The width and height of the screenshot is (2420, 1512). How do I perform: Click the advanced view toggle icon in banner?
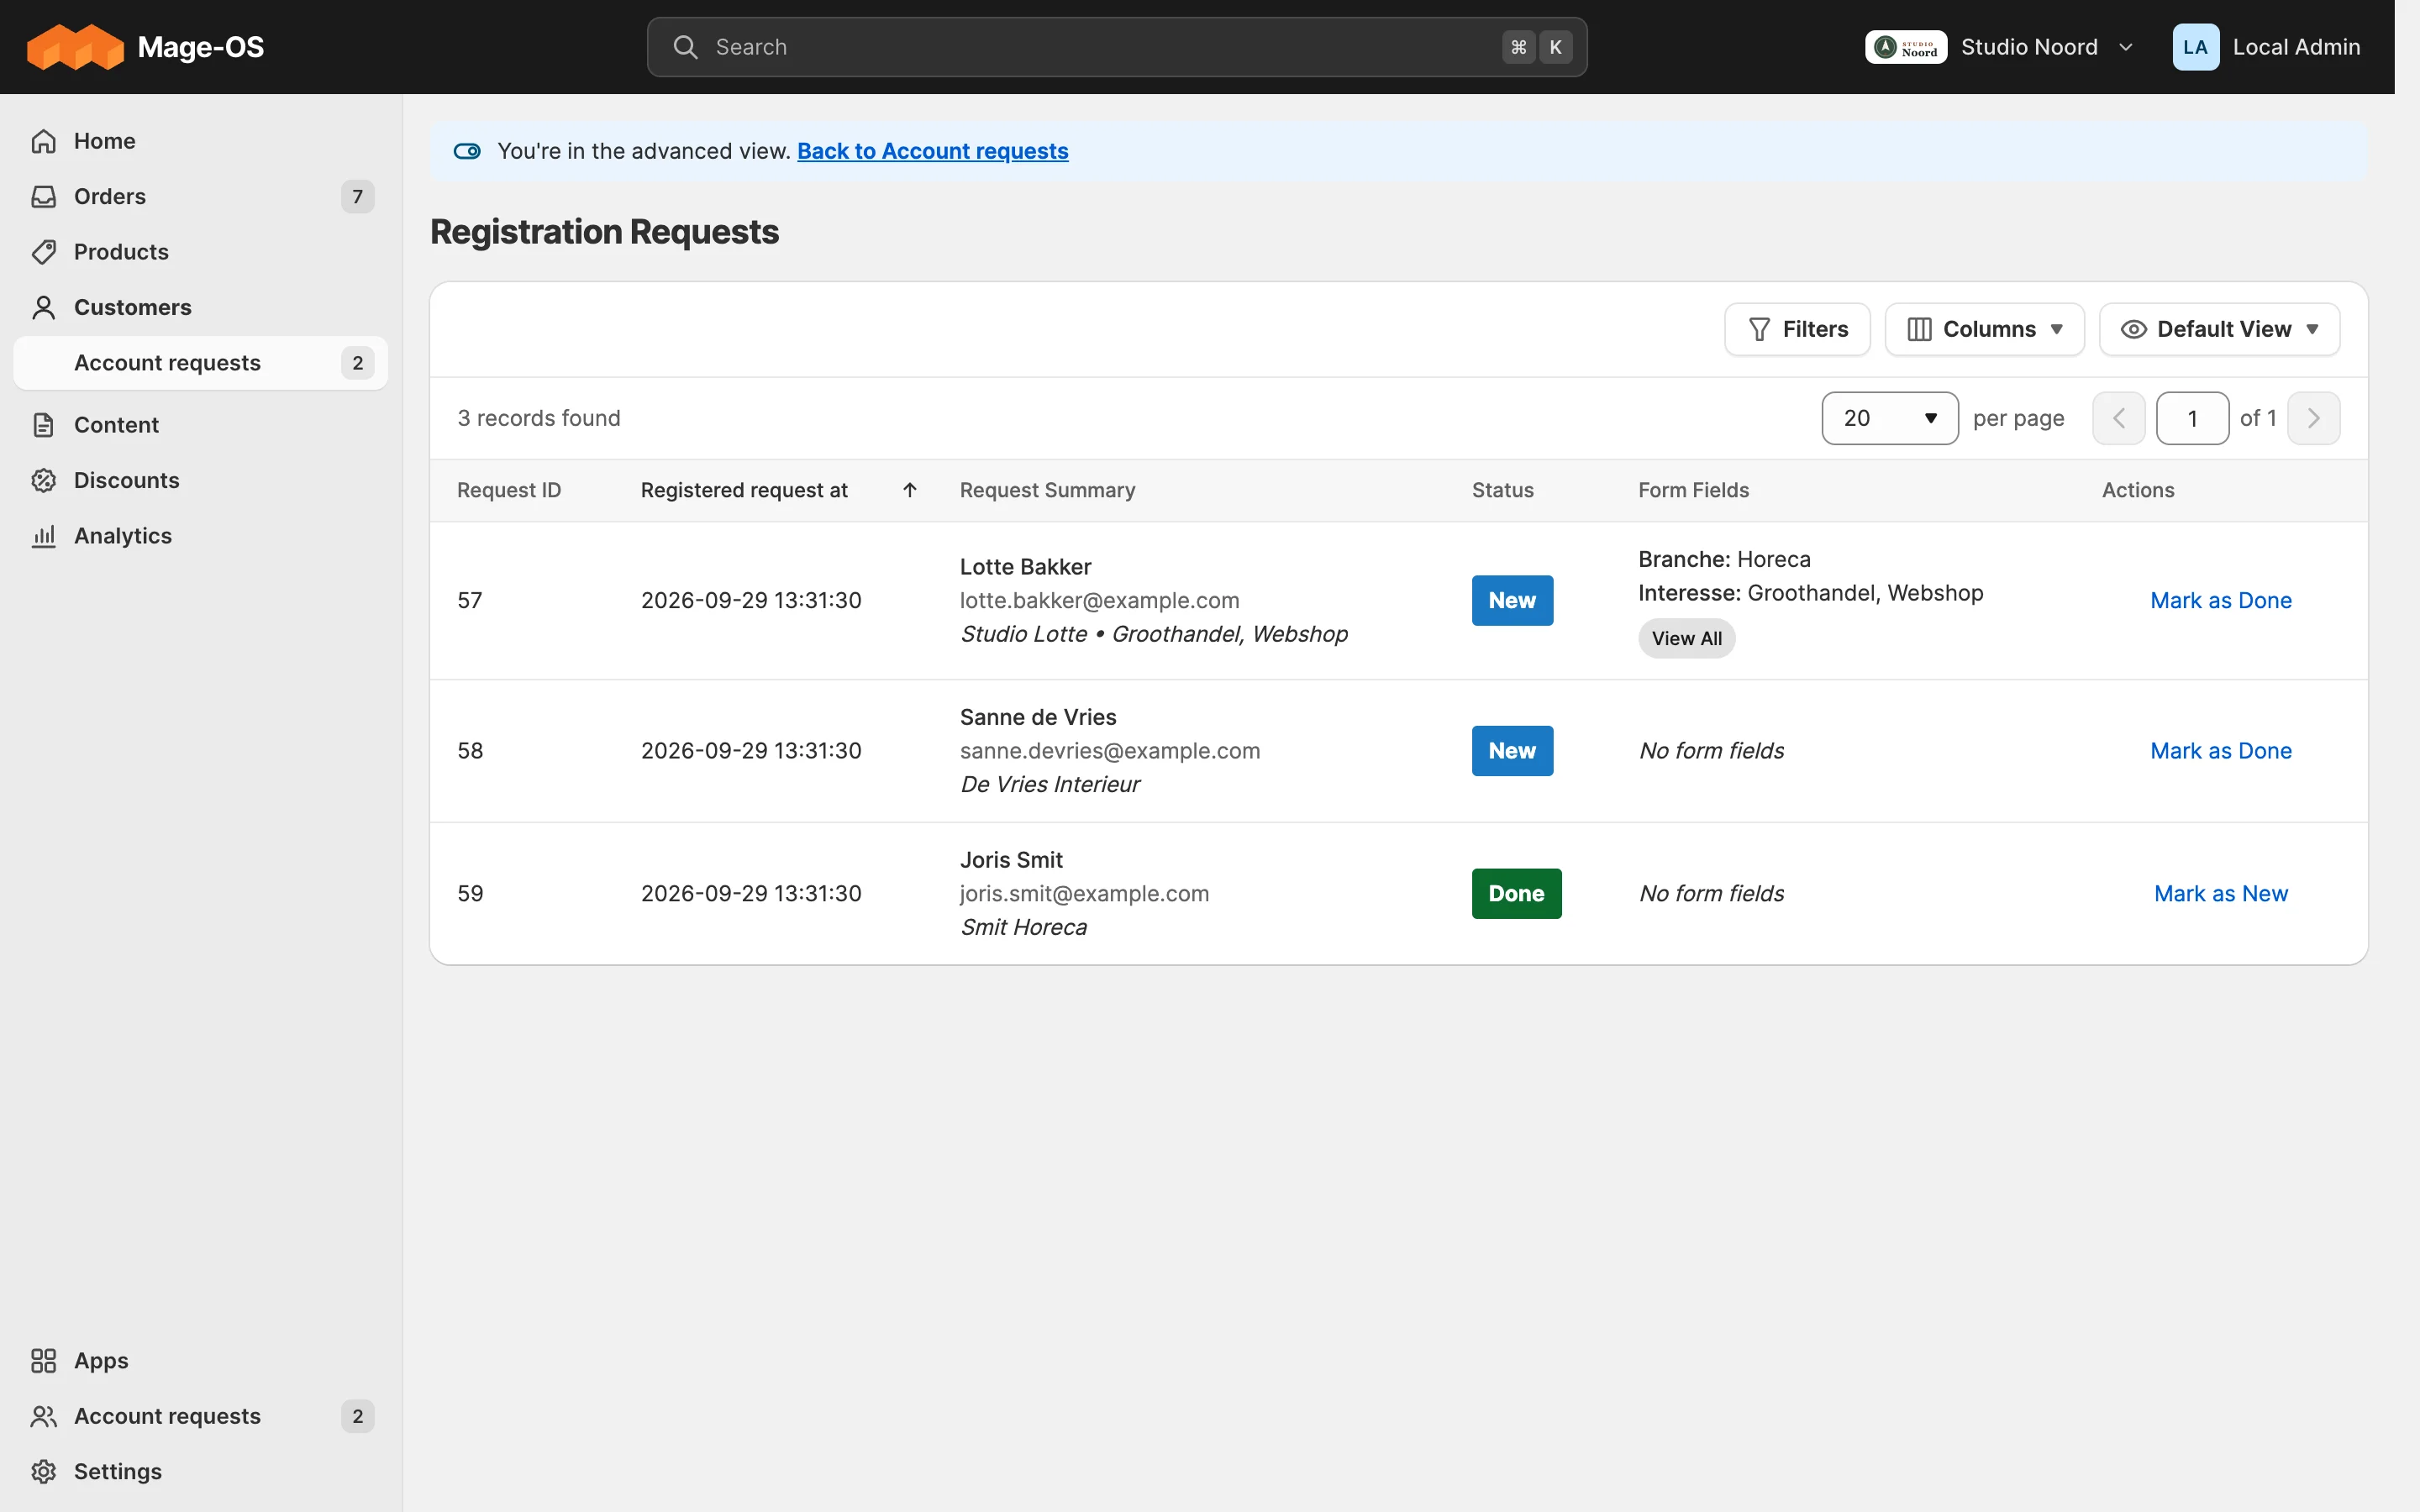point(467,151)
